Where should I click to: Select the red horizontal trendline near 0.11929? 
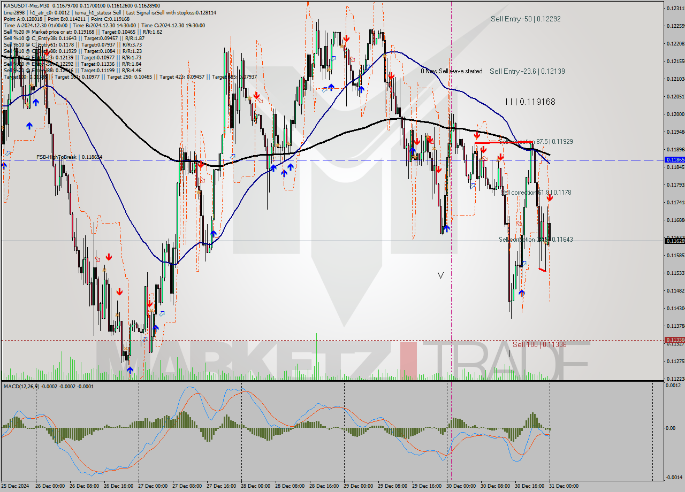pos(504,142)
